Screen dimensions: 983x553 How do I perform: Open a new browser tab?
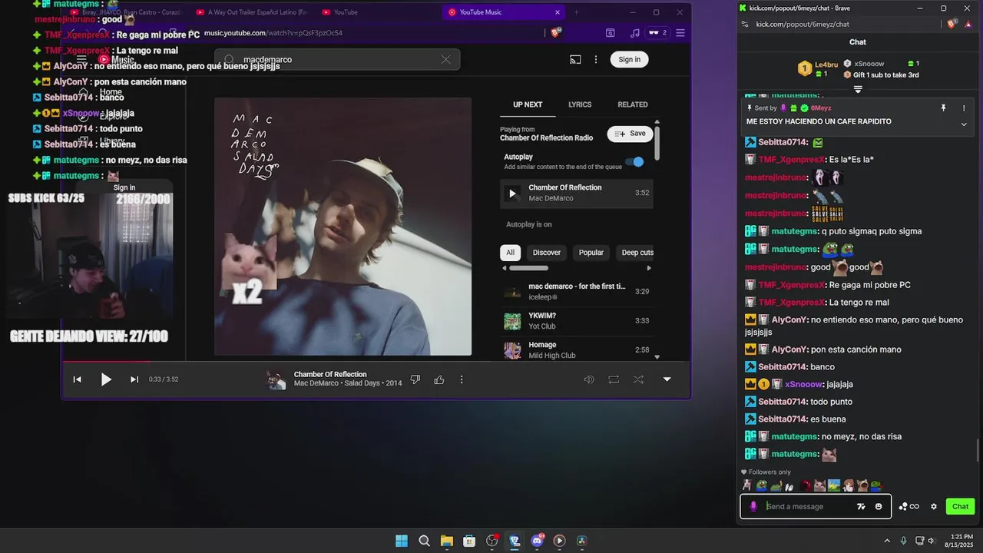tap(576, 12)
